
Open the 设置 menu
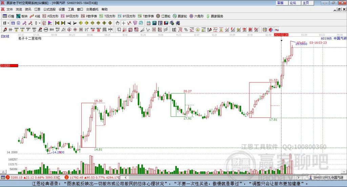[62, 9]
